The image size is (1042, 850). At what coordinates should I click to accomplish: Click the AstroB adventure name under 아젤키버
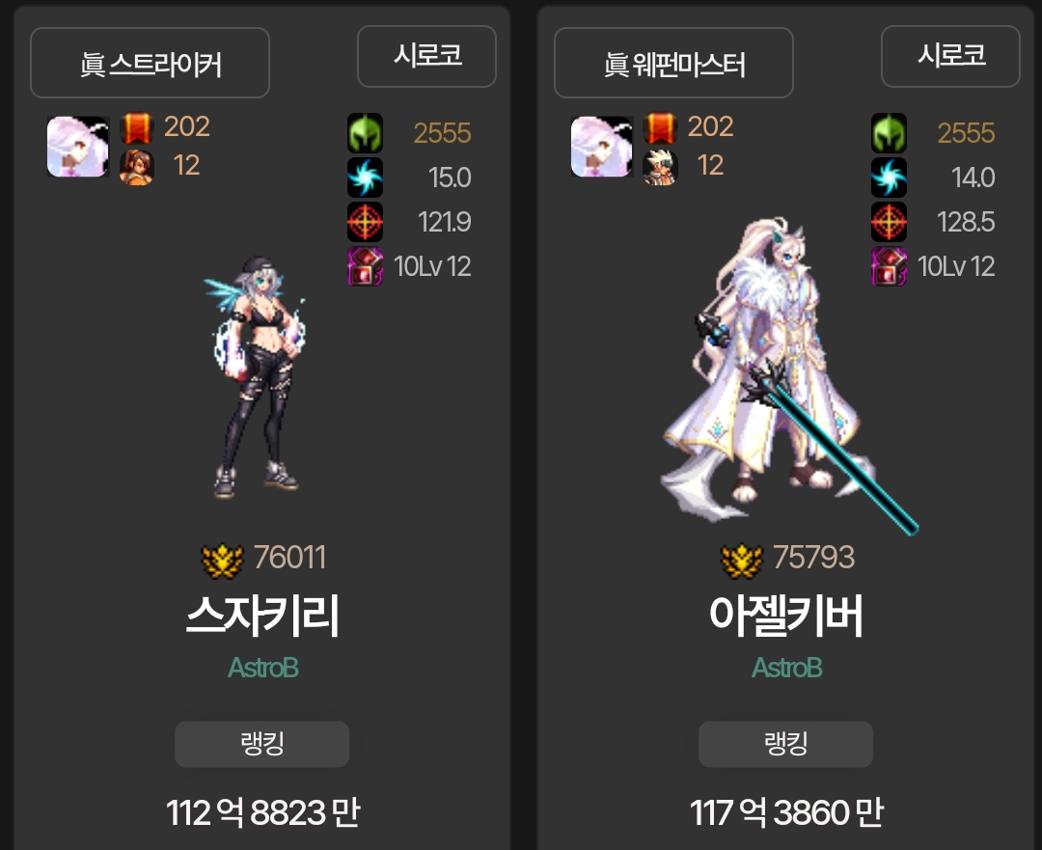[787, 668]
